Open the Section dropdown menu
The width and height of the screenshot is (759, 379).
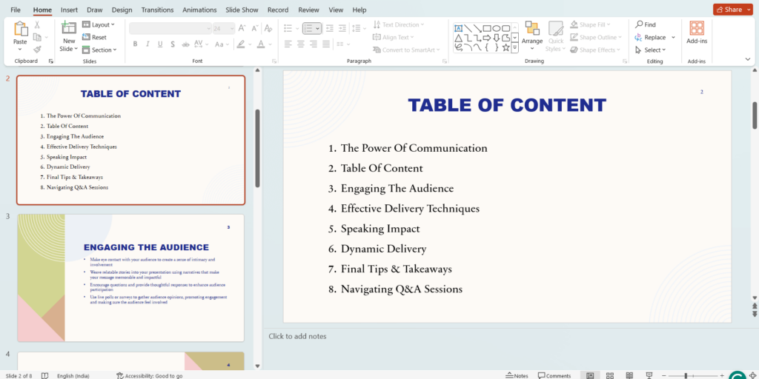pyautogui.click(x=101, y=50)
